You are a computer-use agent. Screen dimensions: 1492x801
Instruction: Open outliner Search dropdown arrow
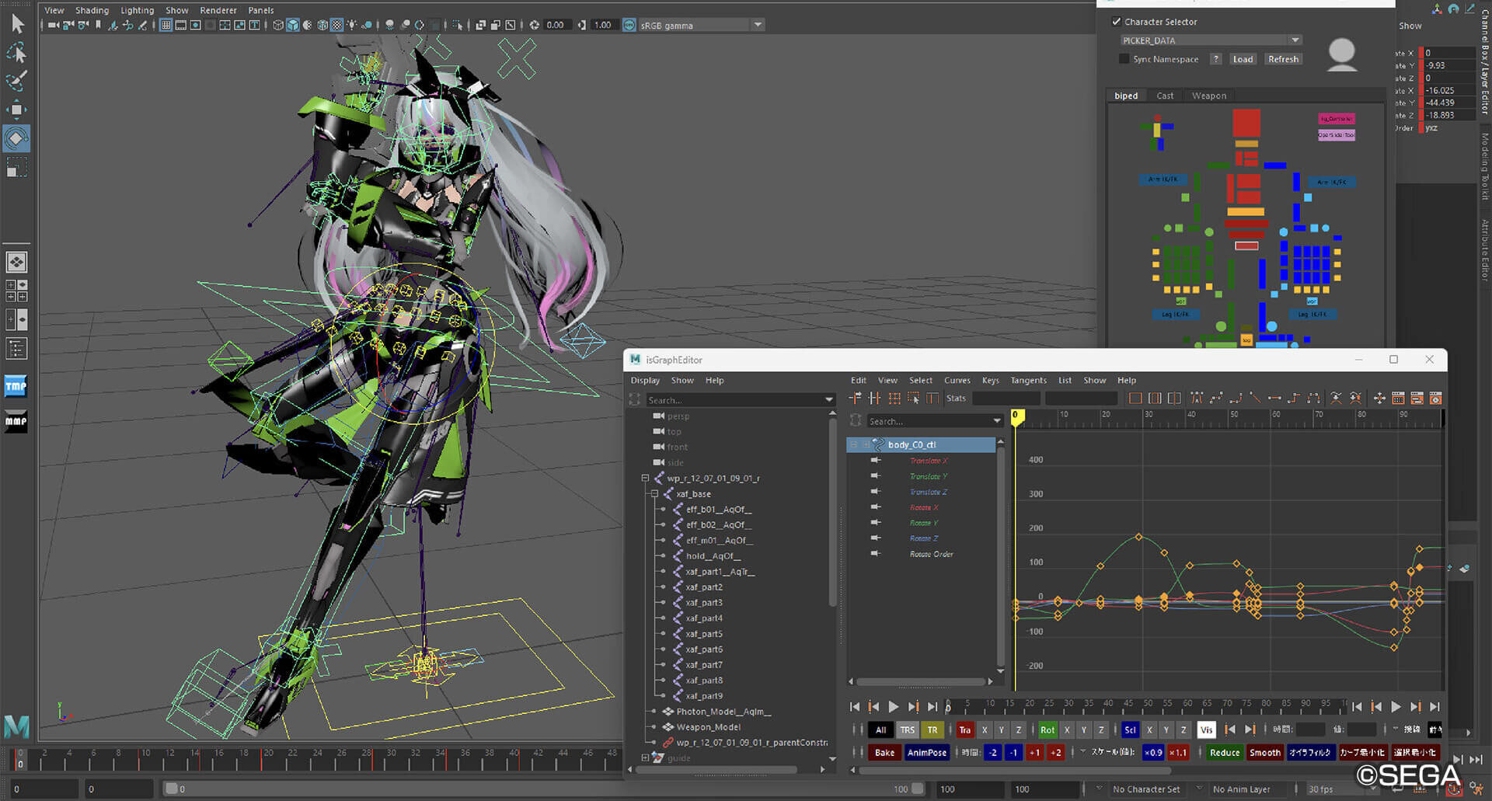(x=828, y=400)
